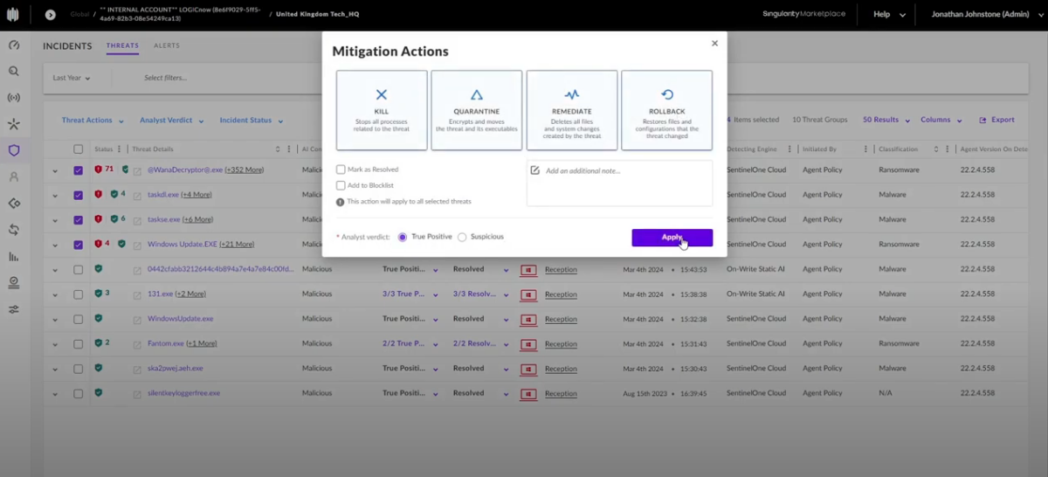
Task: Enable the Mark as Resolved checkbox
Action: (341, 169)
